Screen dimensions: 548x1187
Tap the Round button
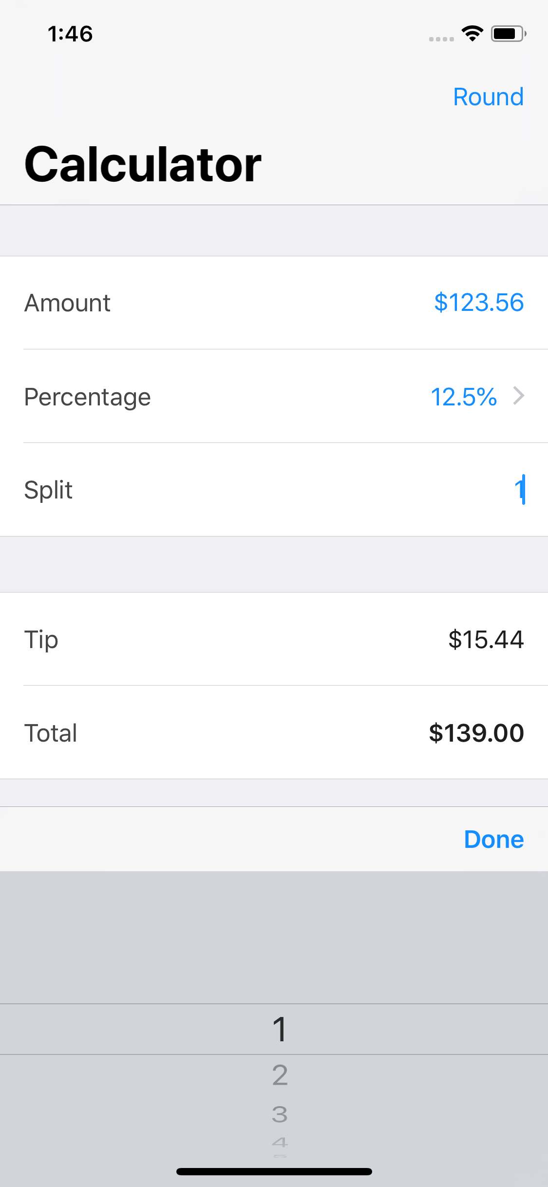(488, 96)
